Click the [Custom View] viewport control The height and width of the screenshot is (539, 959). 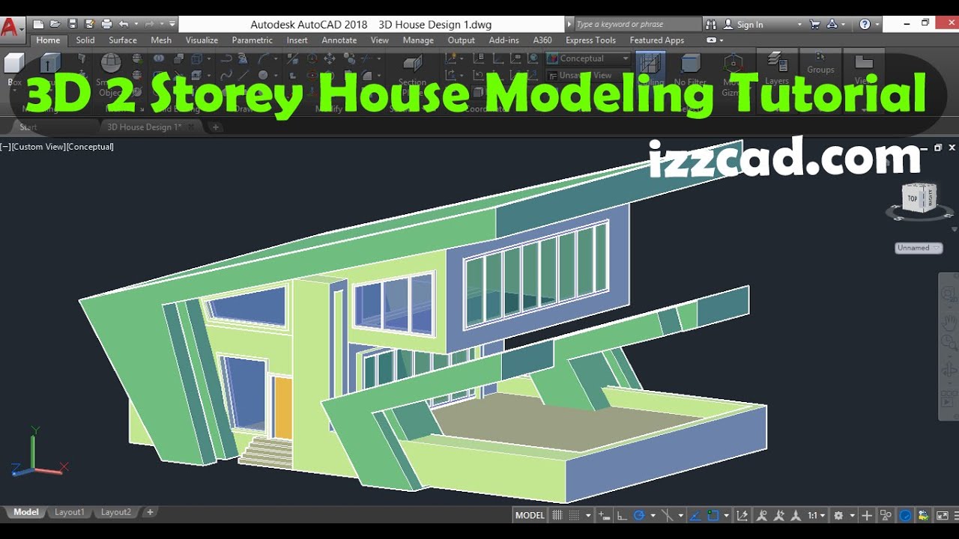[39, 147]
